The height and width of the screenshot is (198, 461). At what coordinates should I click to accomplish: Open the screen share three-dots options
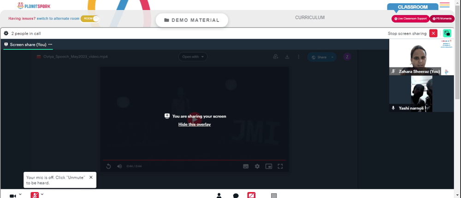pyautogui.click(x=50, y=44)
